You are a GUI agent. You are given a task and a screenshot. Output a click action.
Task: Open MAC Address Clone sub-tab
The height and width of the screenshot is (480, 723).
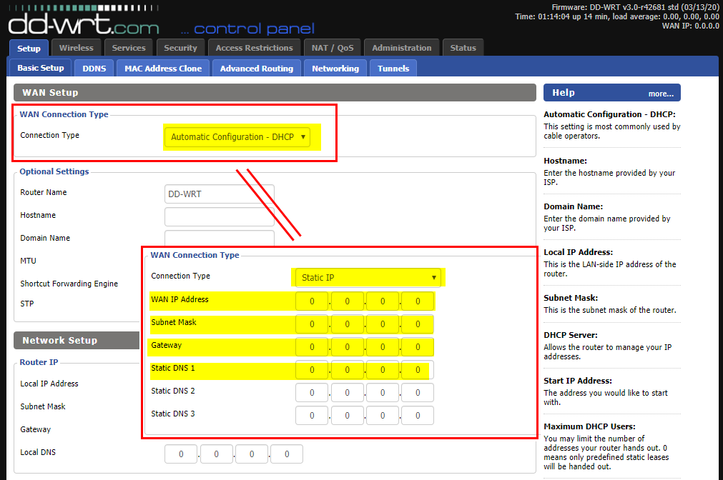tap(163, 68)
